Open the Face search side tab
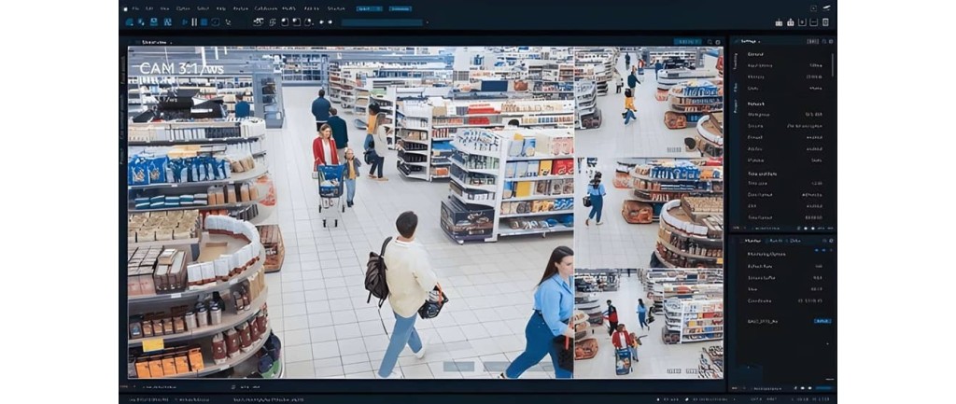 123,69
